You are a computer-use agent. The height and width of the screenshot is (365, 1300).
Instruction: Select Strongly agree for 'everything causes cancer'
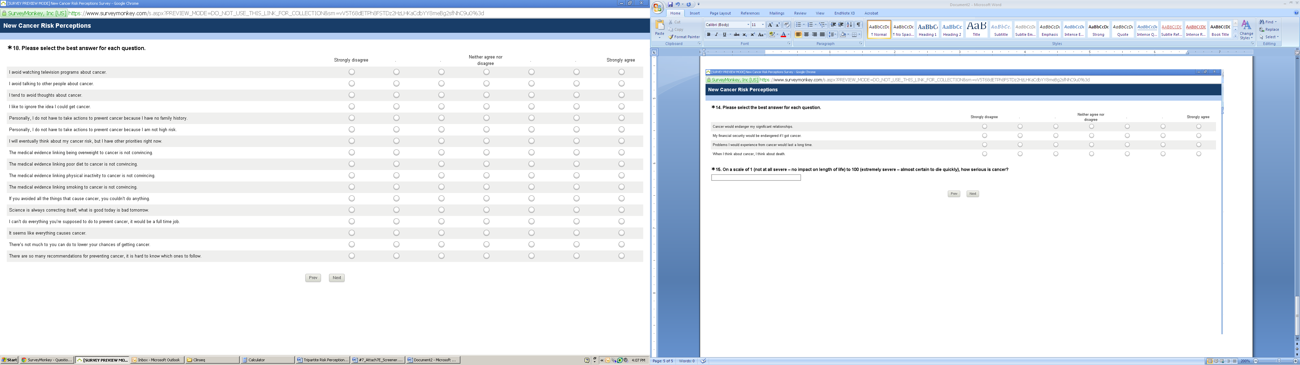pyautogui.click(x=621, y=233)
